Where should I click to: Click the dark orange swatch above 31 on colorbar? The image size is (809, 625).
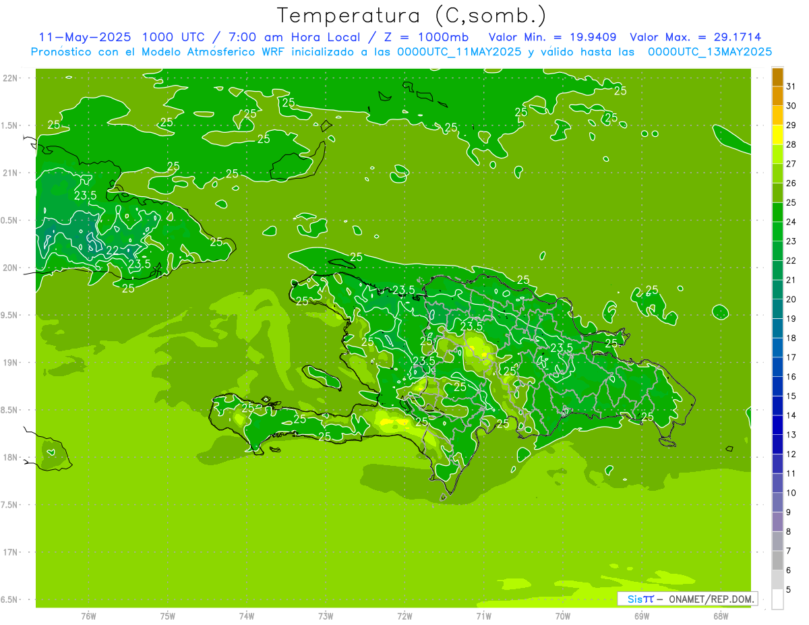(777, 77)
